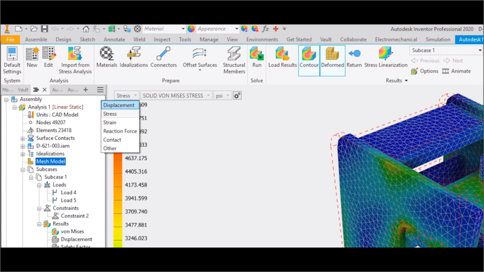Open the browser panel hamburger menu
This screenshot has width=484, height=272.
point(100,90)
